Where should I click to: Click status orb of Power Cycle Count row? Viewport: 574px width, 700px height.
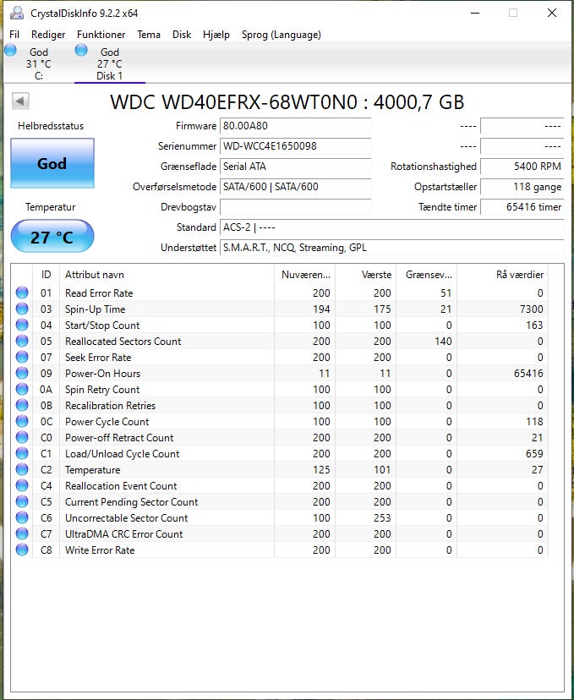click(x=22, y=421)
